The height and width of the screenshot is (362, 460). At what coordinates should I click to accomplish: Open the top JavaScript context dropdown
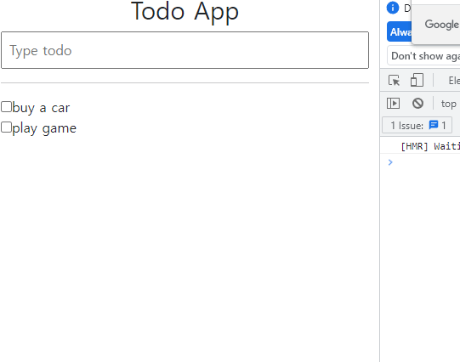pos(449,104)
